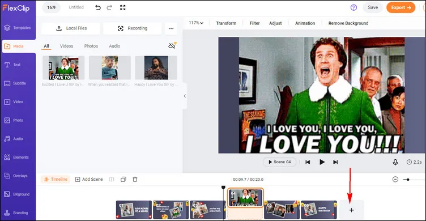This screenshot has height=221, width=426.
Task: Click the Add Scene button
Action: tap(89, 180)
